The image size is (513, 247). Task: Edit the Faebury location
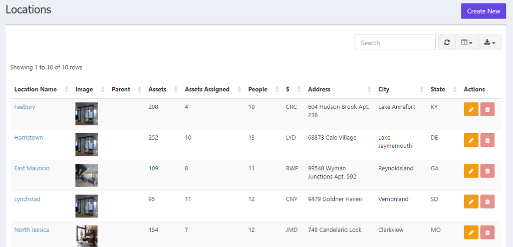click(471, 110)
